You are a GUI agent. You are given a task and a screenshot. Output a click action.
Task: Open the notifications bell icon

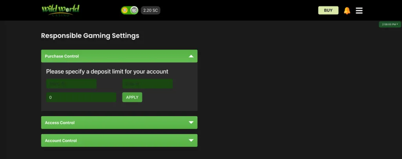(347, 11)
